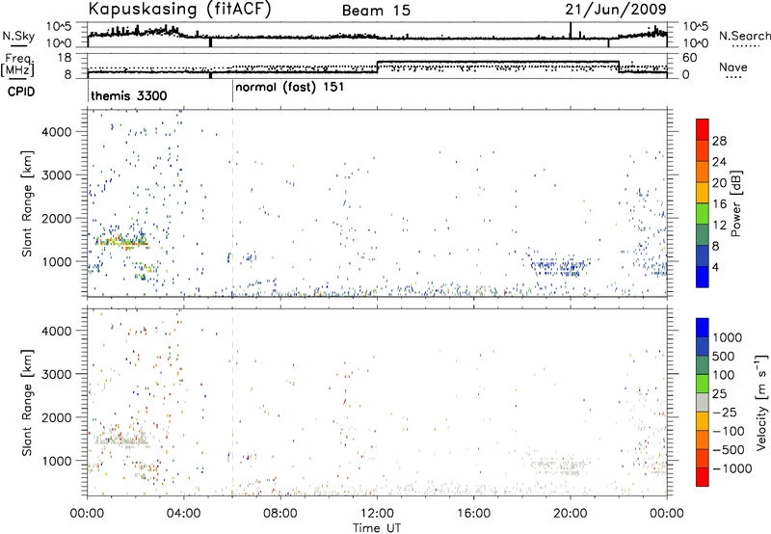Click the "28" Power colorbar tick label
771x534 pixels.
(719, 141)
